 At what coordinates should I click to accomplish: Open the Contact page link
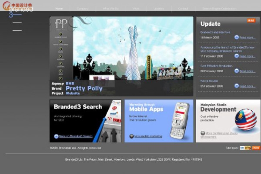pyautogui.click(x=183, y=9)
